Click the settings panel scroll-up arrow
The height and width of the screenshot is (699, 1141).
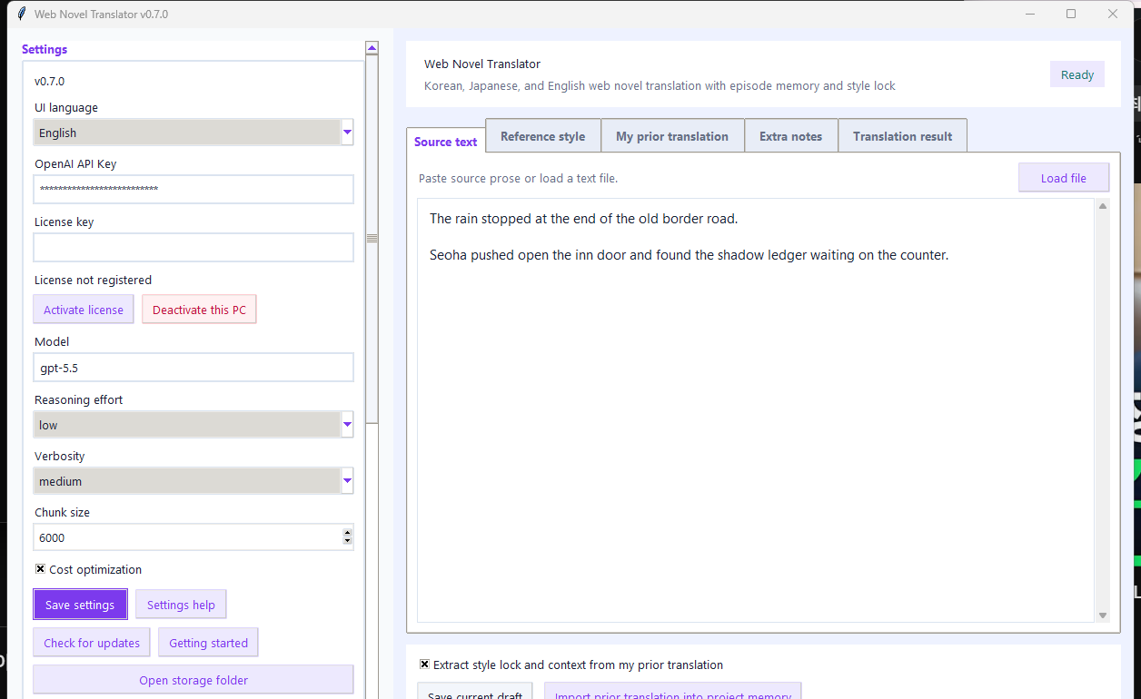point(372,47)
